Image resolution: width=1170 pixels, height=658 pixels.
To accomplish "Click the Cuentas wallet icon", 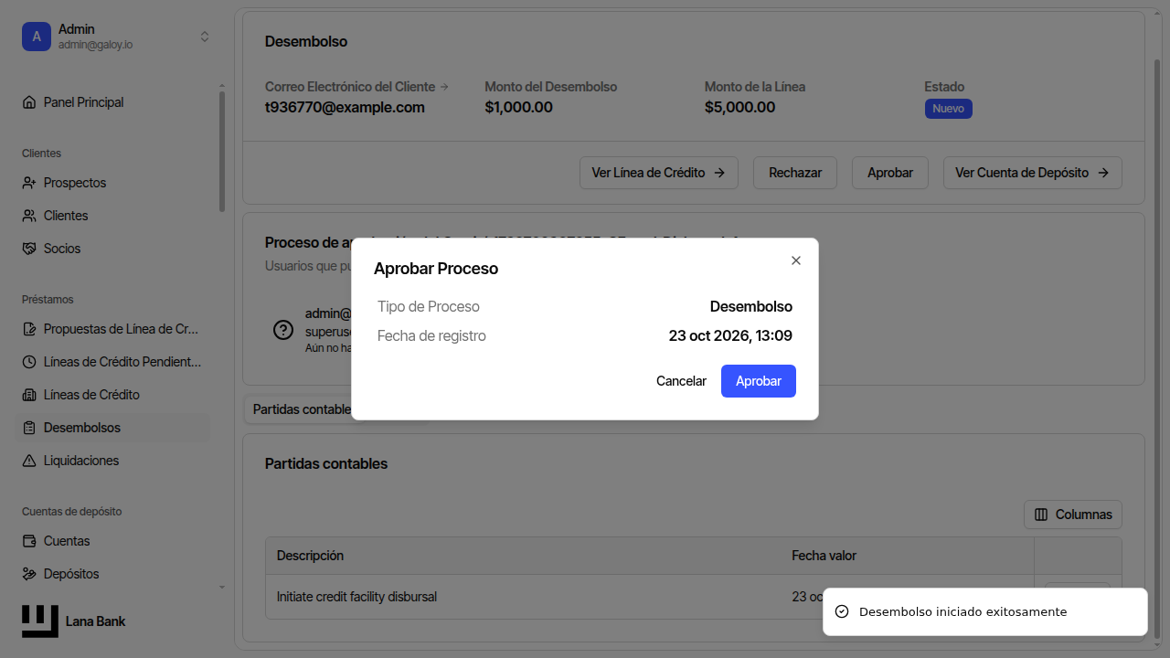I will pos(29,541).
